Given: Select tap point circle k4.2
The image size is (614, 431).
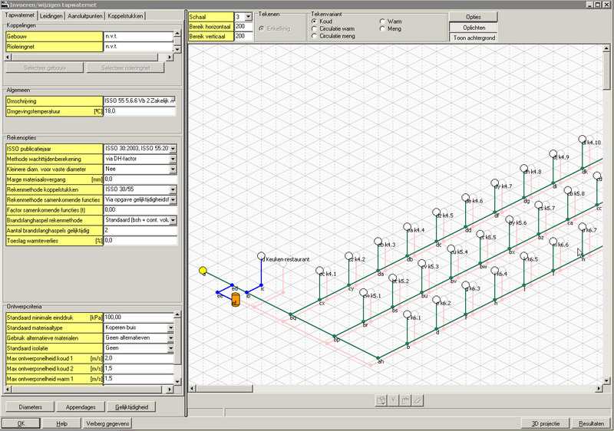Looking at the screenshot, I should 349,256.
